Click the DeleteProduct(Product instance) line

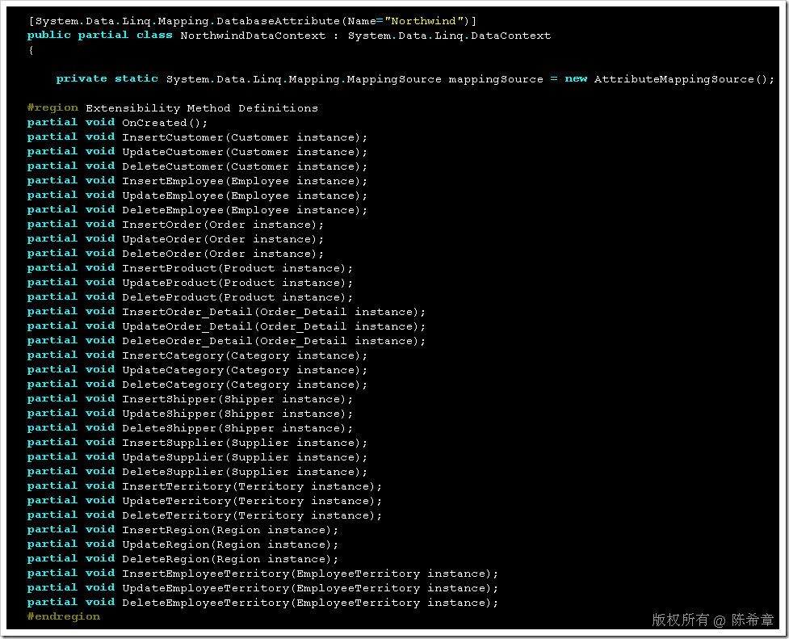click(x=191, y=297)
